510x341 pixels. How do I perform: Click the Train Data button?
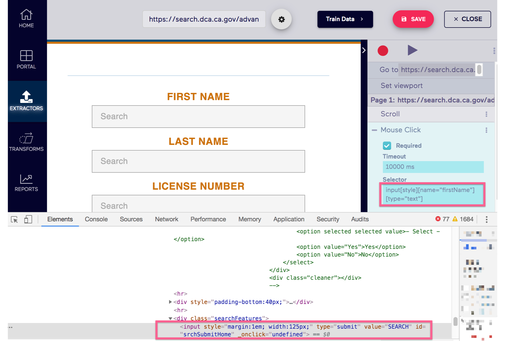(x=345, y=19)
